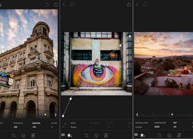
Task: Open the Mode Points option
Action: coord(78,125)
